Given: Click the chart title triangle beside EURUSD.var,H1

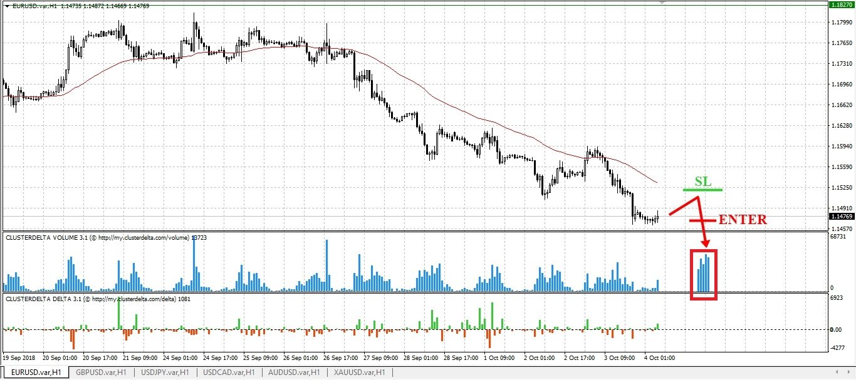Looking at the screenshot, I should (x=6, y=5).
